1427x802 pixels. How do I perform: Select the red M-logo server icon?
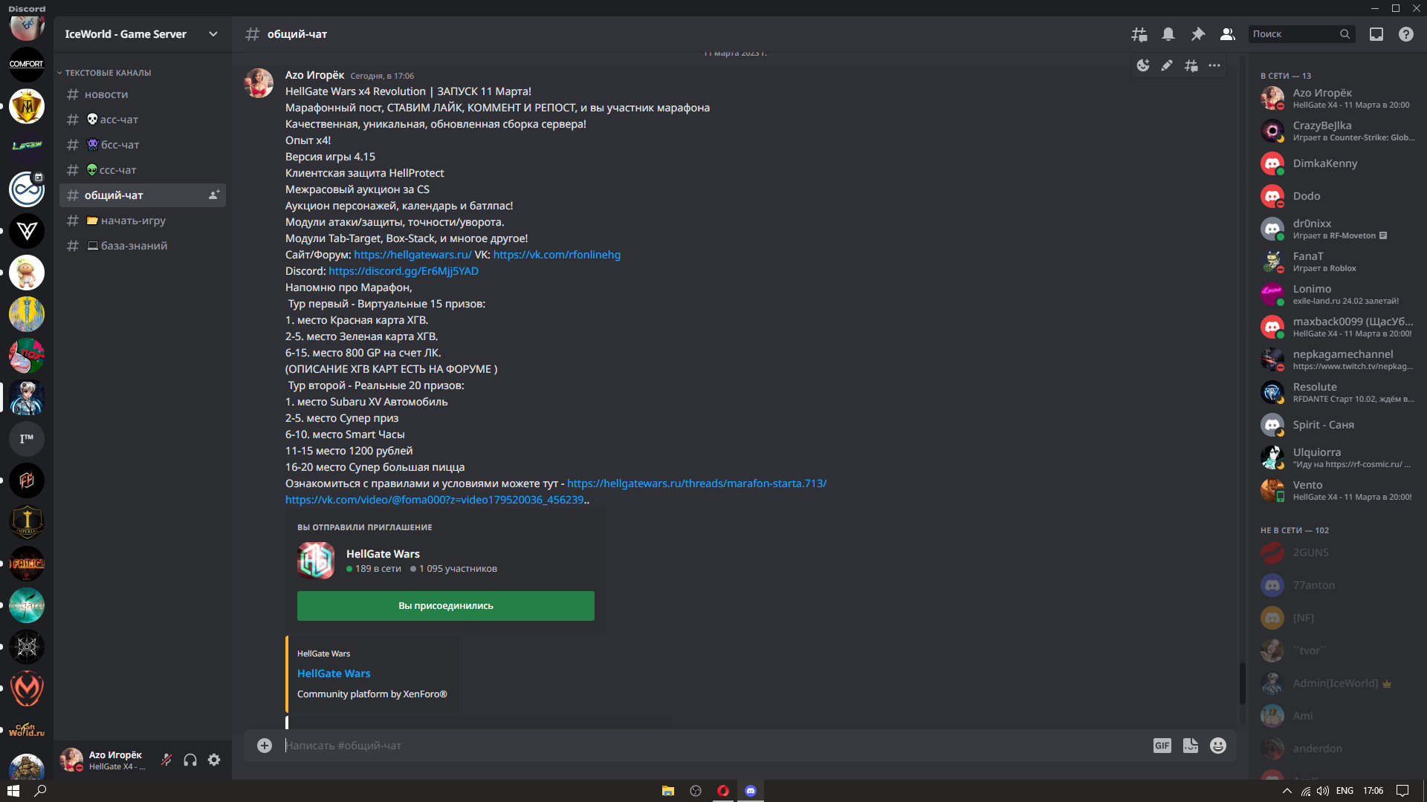(x=27, y=688)
